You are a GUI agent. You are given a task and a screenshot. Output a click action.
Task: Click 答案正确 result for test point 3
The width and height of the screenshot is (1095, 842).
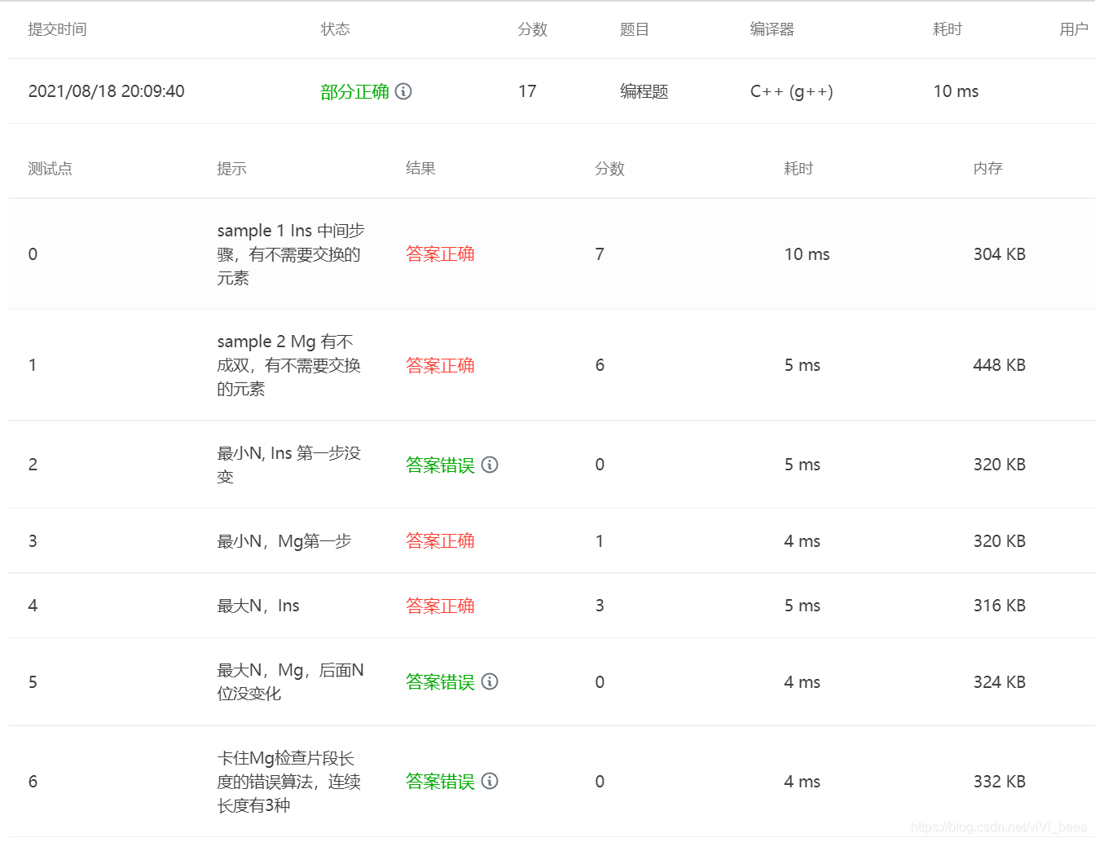(x=440, y=541)
